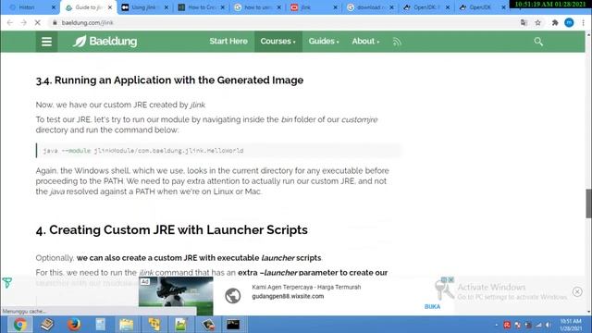Open the RSS feed icon
The width and height of the screenshot is (592, 333).
[397, 42]
